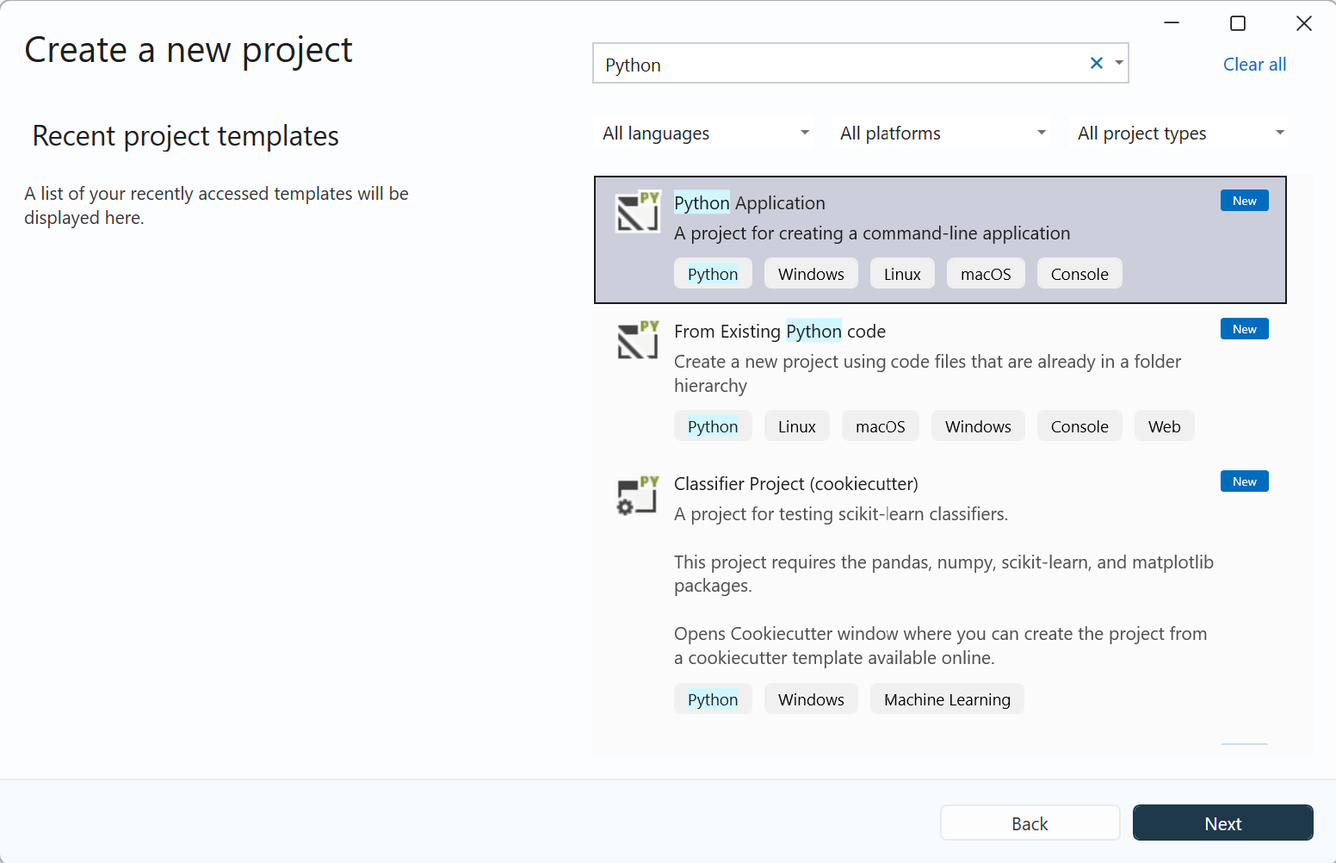Select the Machine Learning tag under Classifier Project
This screenshot has height=863, width=1336.
(x=947, y=698)
